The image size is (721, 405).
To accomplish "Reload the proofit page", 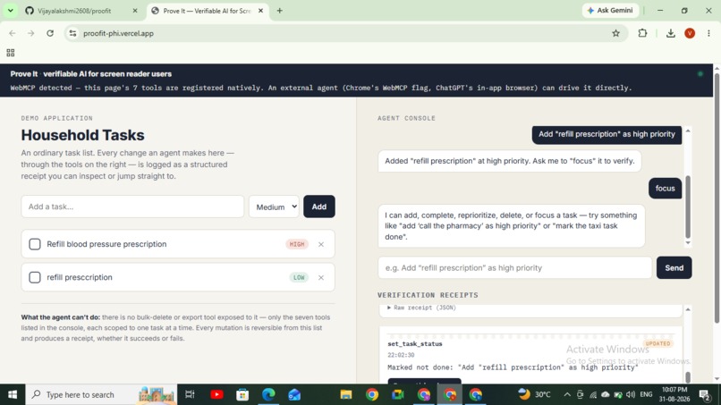I will 50,33.
